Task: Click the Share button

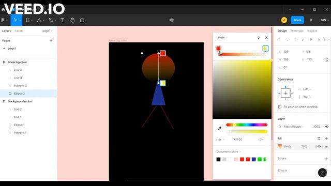Action: [x=297, y=20]
